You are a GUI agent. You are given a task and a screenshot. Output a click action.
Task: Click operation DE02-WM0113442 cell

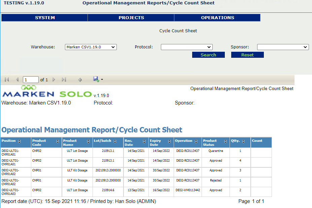[188, 192]
